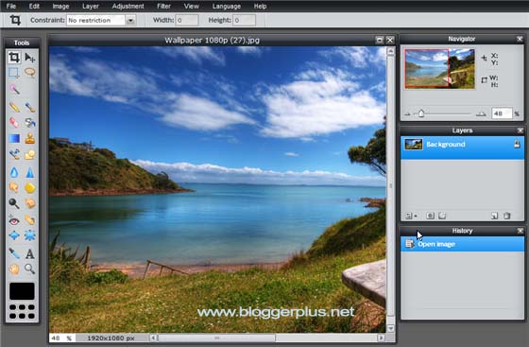Open the Edit menu
Screen dimensions: 529x347
pos(34,6)
